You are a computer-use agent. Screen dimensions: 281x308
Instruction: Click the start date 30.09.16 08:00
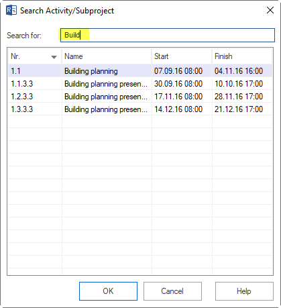(x=178, y=84)
